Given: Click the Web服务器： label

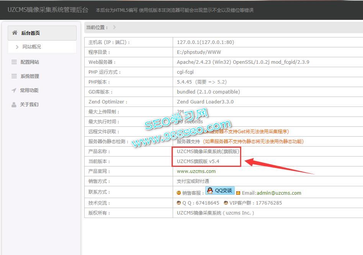Looking at the screenshot, I should tap(102, 62).
